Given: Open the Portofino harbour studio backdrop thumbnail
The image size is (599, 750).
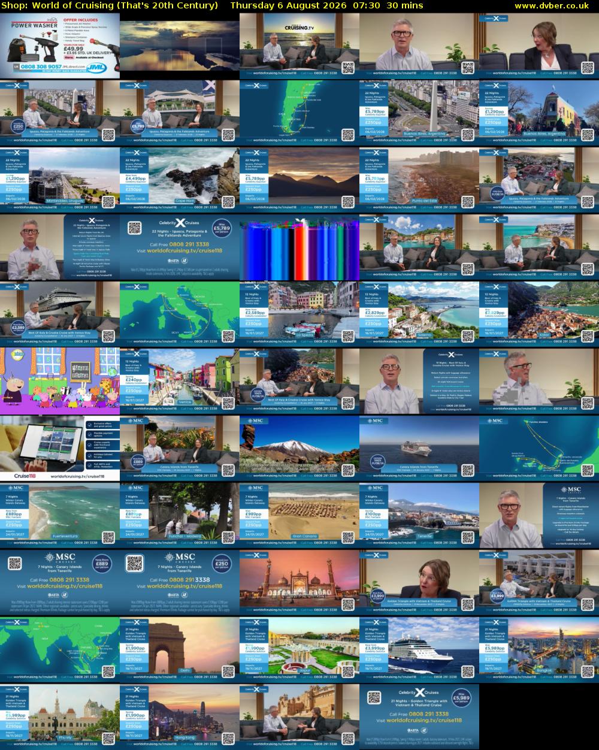Looking at the screenshot, I should click(x=419, y=247).
